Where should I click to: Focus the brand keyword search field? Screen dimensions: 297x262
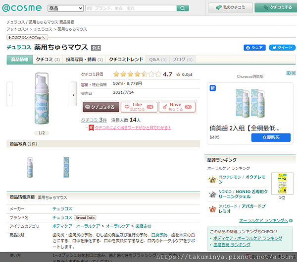(x=131, y=8)
